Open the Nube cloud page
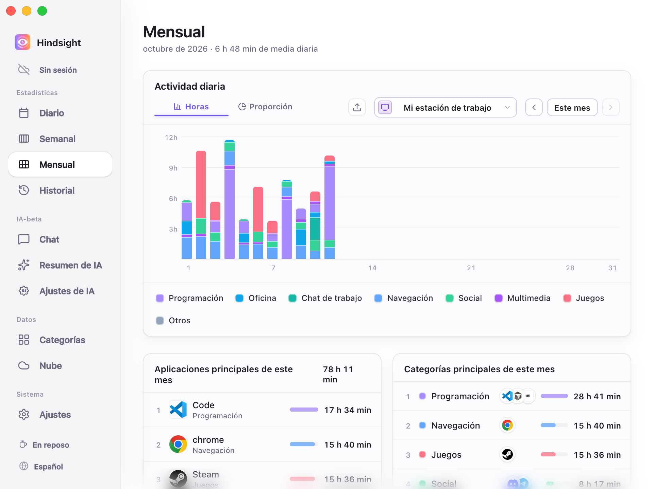This screenshot has width=653, height=489. pyautogui.click(x=60, y=366)
